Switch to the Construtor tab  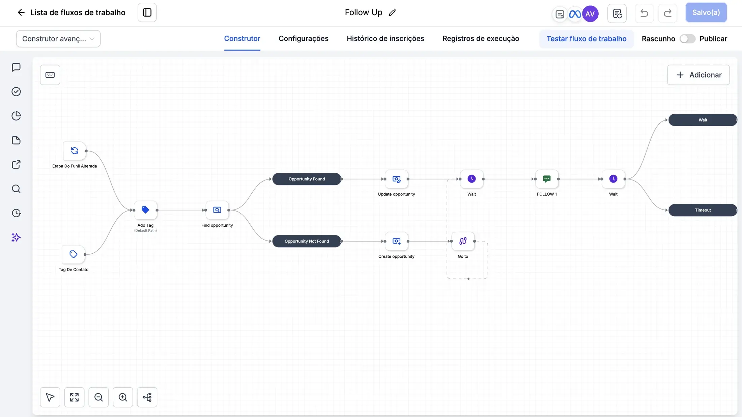(242, 39)
